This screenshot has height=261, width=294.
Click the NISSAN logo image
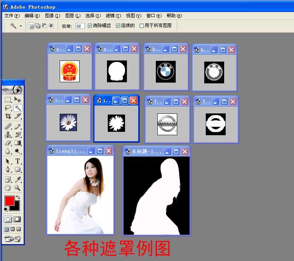(x=167, y=124)
